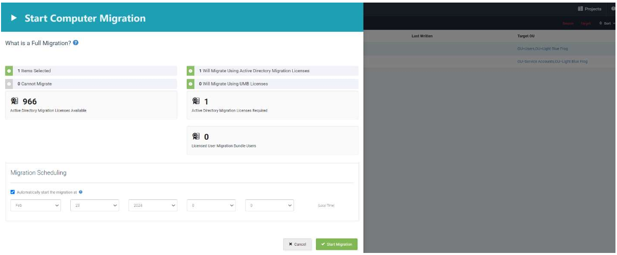Click the green icon beside 'Items Selected'
The image size is (617, 255).
coord(9,71)
